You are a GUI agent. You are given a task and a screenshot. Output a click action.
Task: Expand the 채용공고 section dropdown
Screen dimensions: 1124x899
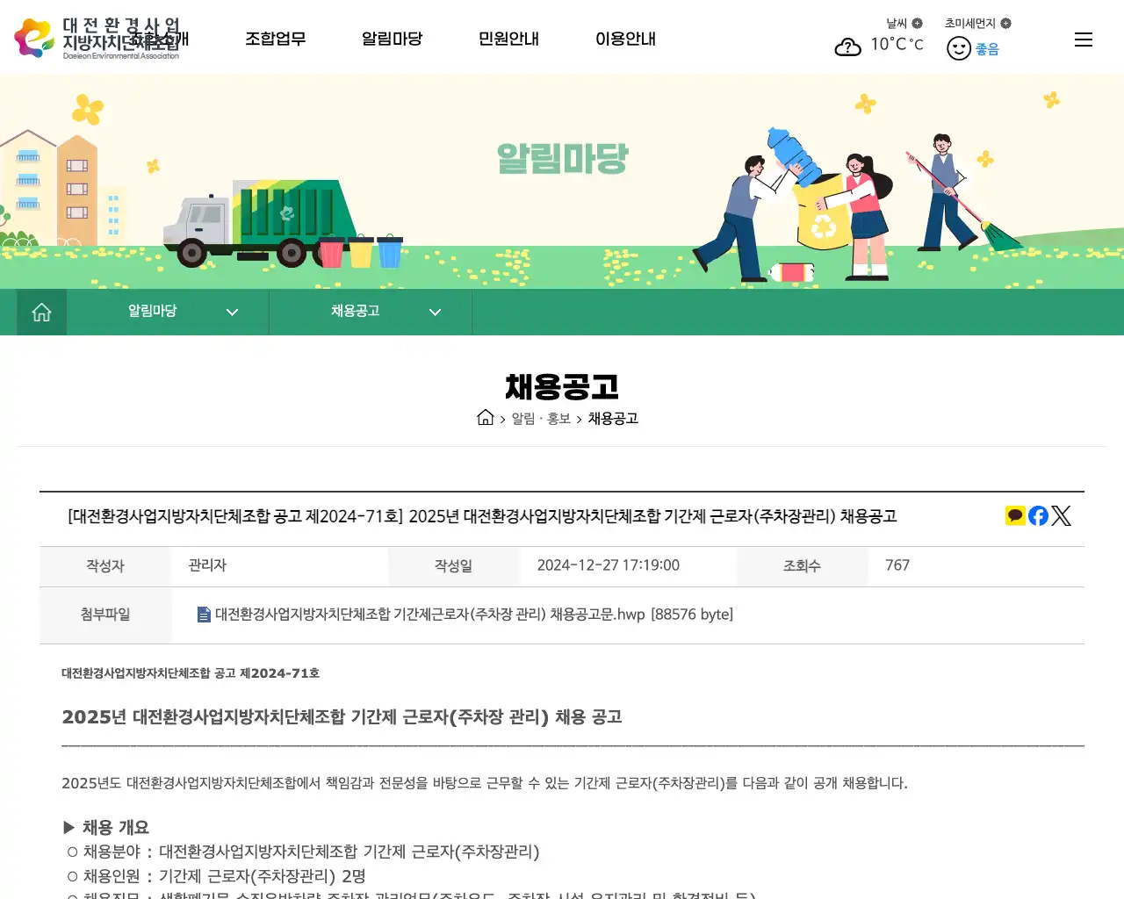pyautogui.click(x=434, y=312)
